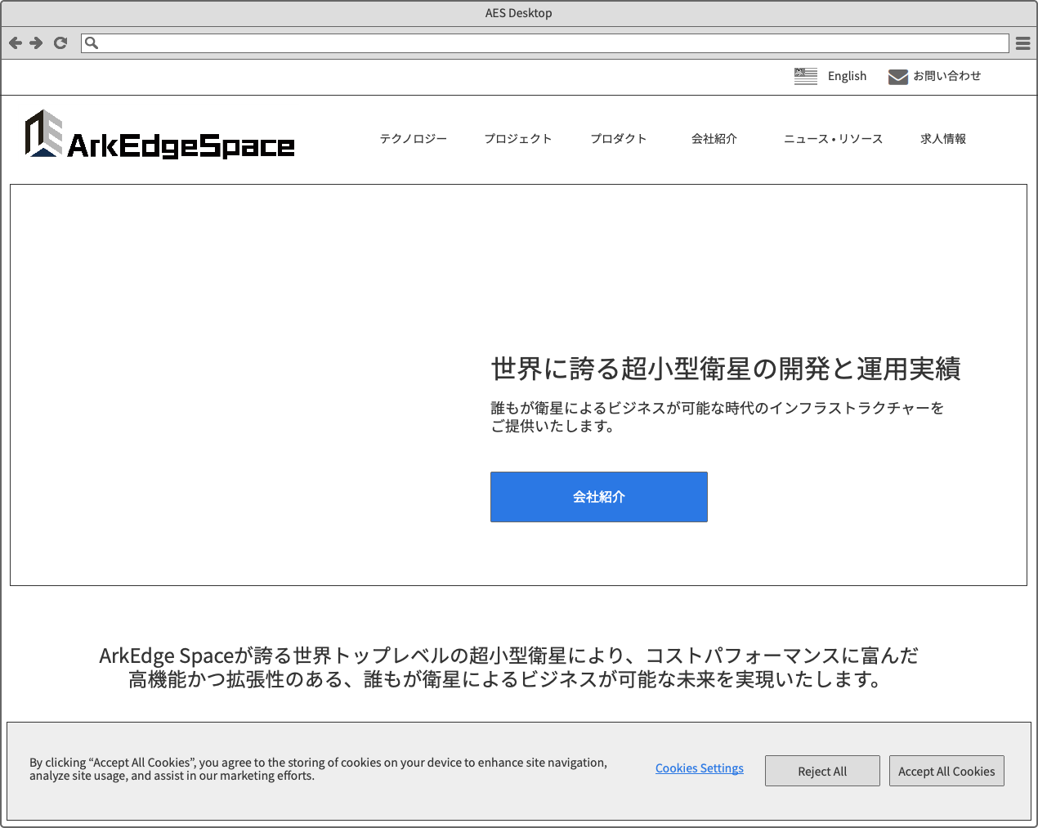1038x828 pixels.
Task: Reload the page with the refresh icon
Action: [60, 43]
